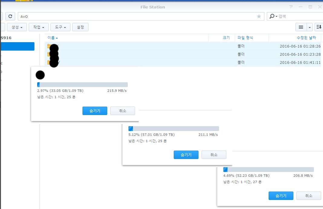Hide the 4.69% transfer dialog
The image size is (323, 209).
point(281,196)
